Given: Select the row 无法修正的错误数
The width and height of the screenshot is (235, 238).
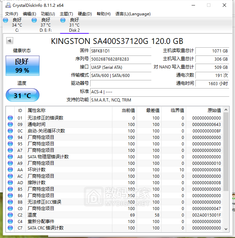Looking at the screenshot, I should (x=114, y=118).
